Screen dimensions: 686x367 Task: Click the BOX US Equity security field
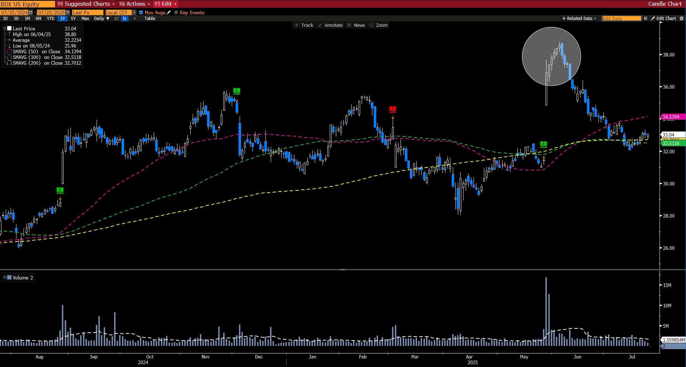click(x=28, y=4)
